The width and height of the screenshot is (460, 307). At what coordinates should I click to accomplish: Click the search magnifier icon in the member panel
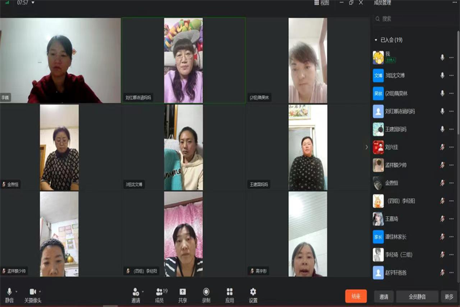pos(378,19)
